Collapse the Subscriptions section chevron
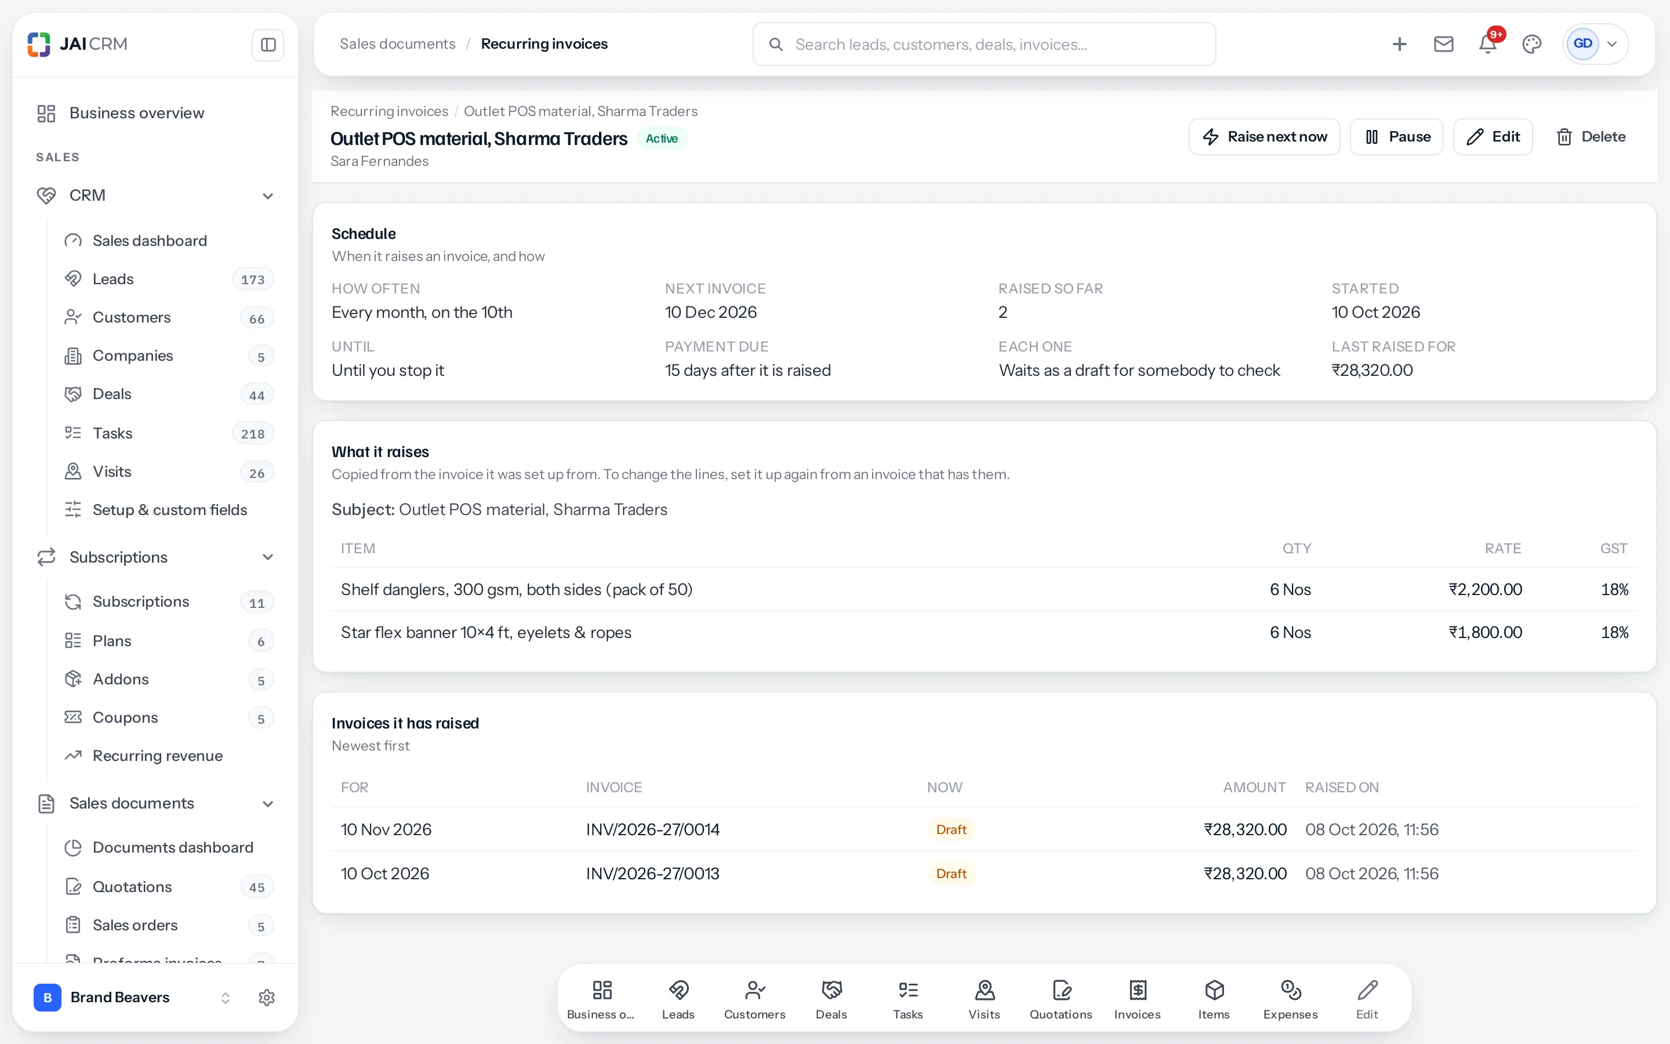This screenshot has width=1670, height=1044. pos(268,557)
